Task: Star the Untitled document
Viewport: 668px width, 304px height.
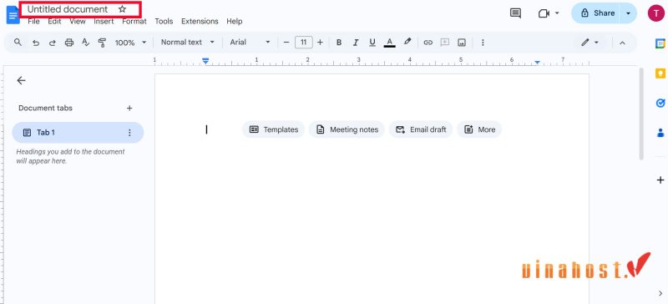Action: coord(122,9)
